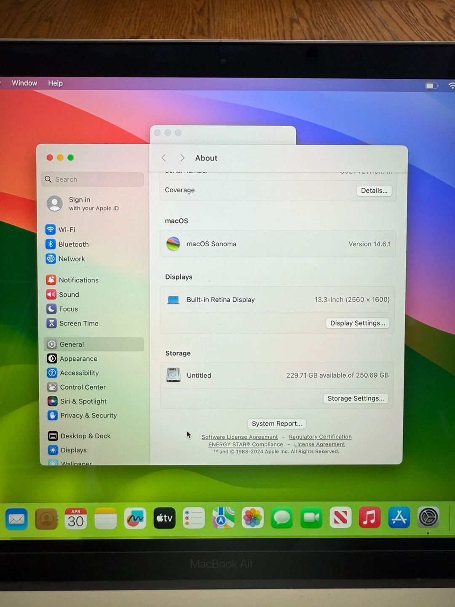Open the News app in the Dock
The height and width of the screenshot is (607, 455).
coord(340,517)
